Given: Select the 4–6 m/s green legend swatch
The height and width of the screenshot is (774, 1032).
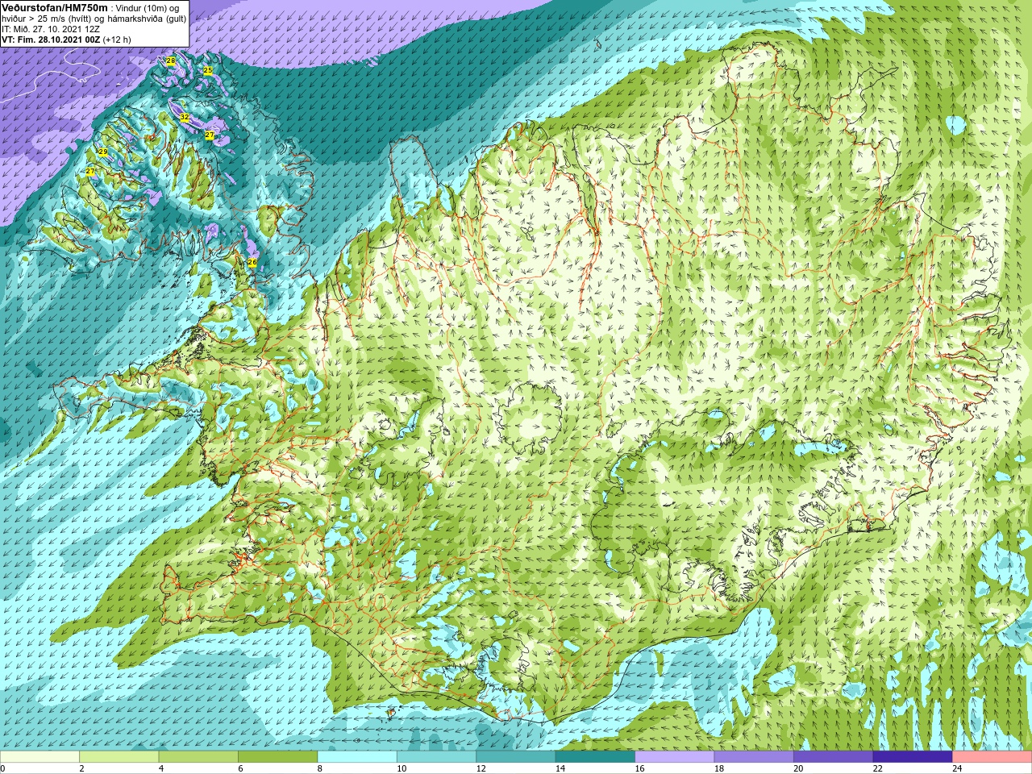Looking at the screenshot, I should (x=198, y=757).
